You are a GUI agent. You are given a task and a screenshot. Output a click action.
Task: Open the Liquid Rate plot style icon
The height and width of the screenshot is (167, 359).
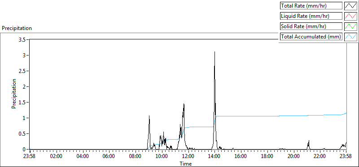[x=351, y=16]
